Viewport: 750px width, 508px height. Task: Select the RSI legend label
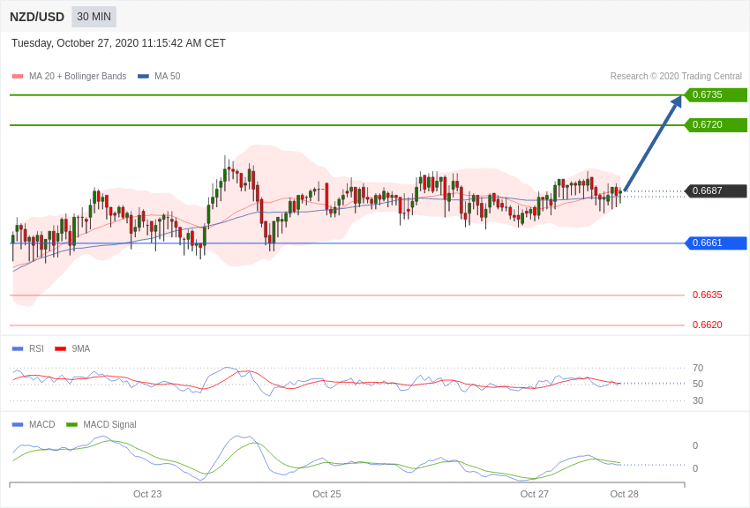(36, 349)
